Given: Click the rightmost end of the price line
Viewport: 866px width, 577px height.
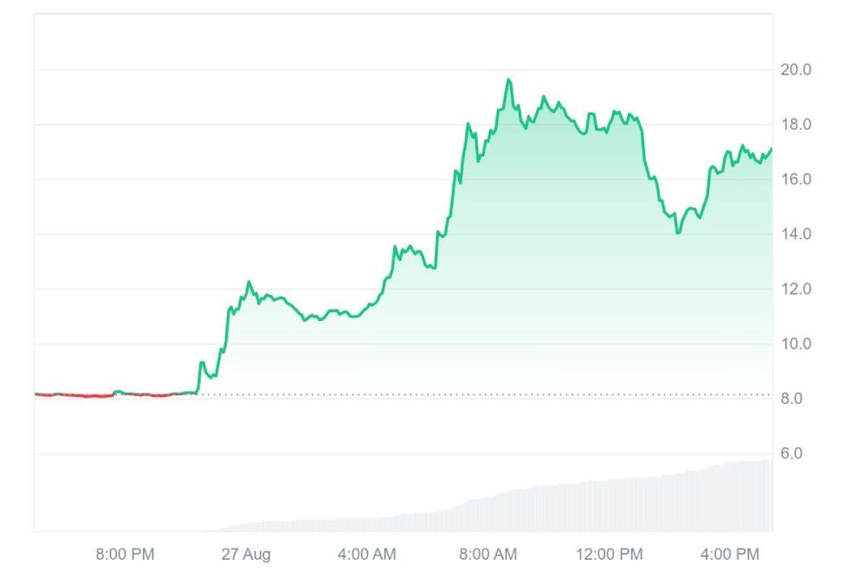Looking at the screenshot, I should pos(770,149).
